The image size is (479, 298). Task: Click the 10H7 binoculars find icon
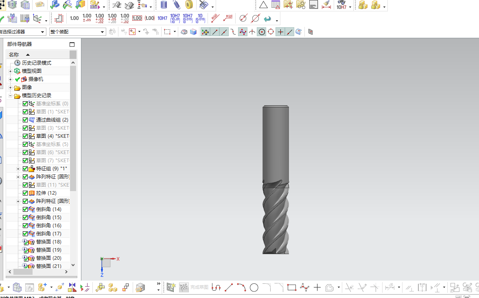coord(341,5)
